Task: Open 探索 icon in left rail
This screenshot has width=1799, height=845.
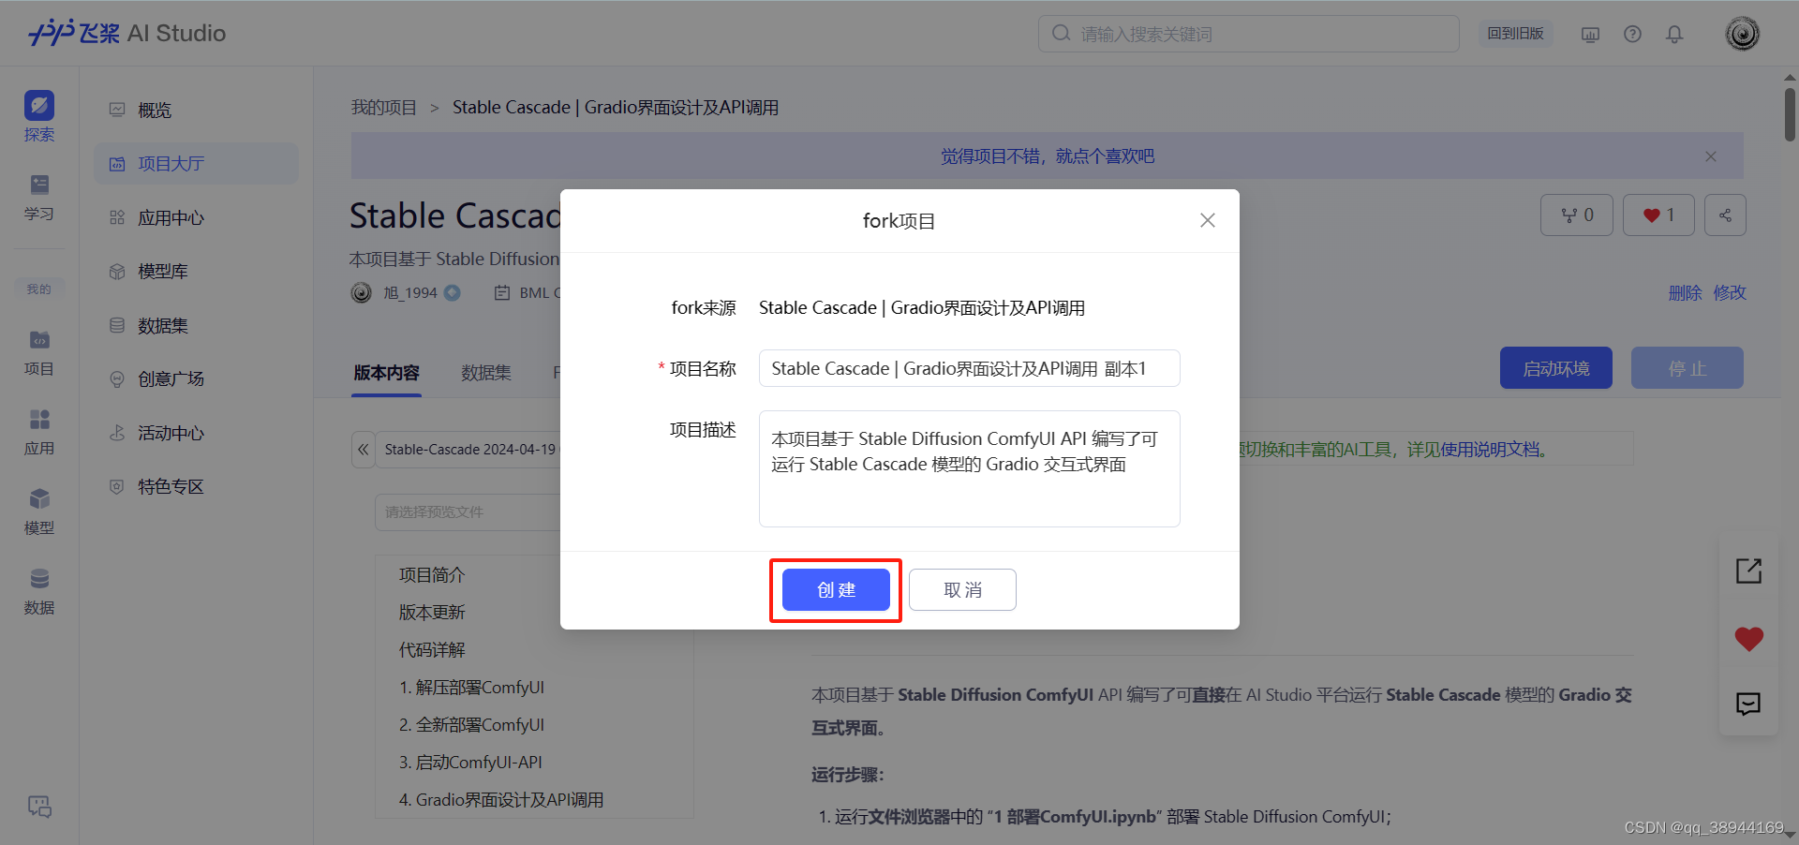Action: tap(39, 116)
